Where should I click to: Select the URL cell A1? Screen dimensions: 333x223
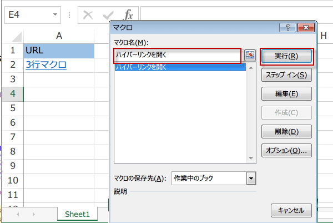point(59,51)
